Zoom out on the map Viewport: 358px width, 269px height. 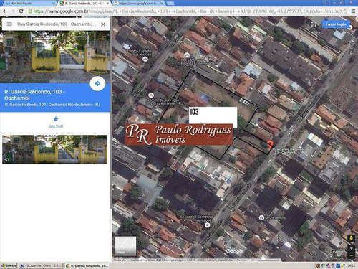[351, 255]
